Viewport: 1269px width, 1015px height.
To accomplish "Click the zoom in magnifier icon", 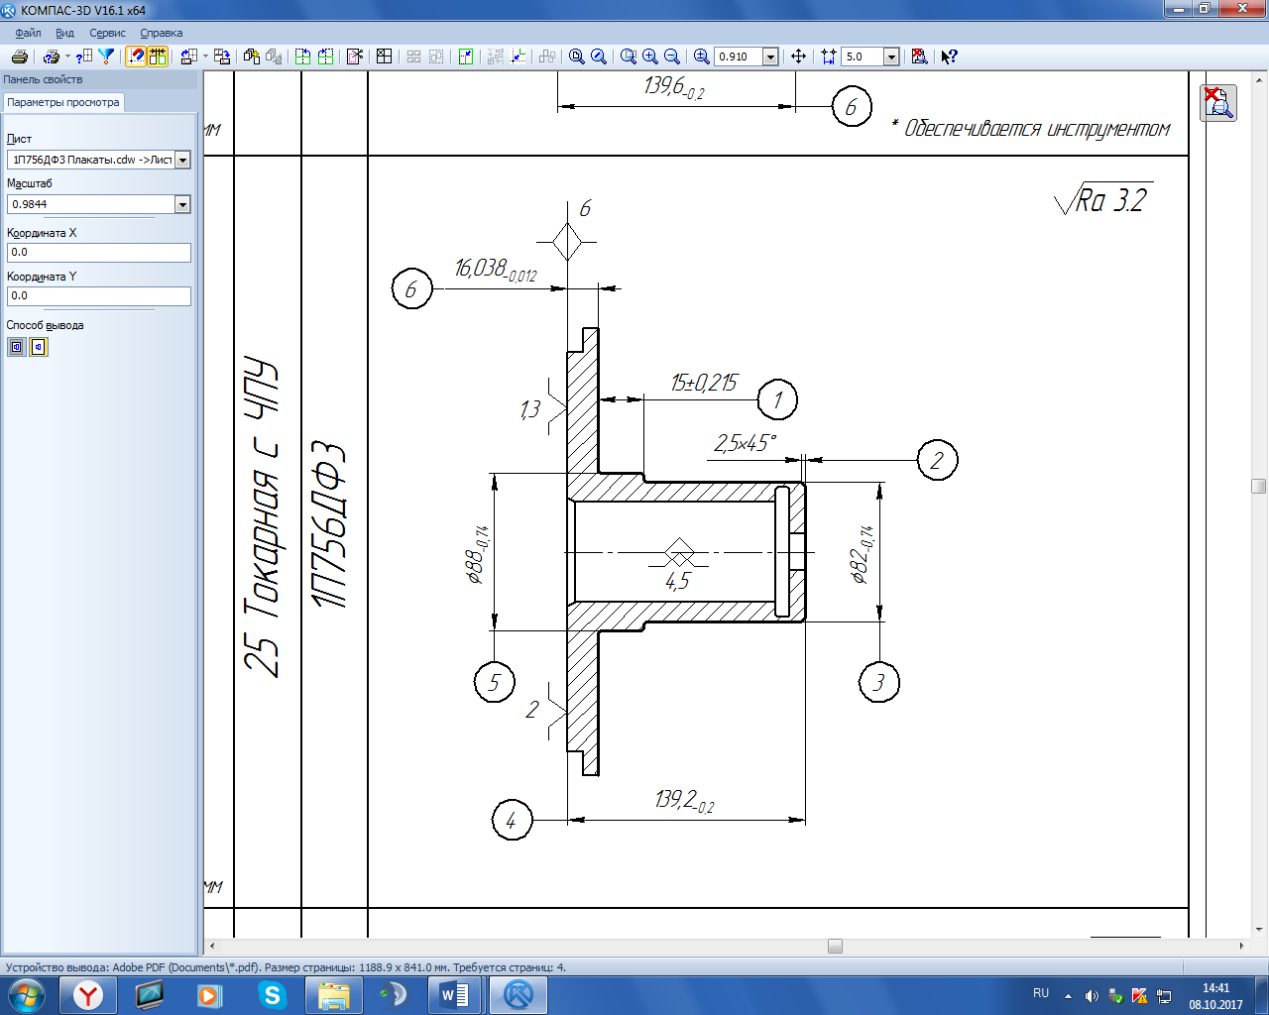I will click(650, 56).
